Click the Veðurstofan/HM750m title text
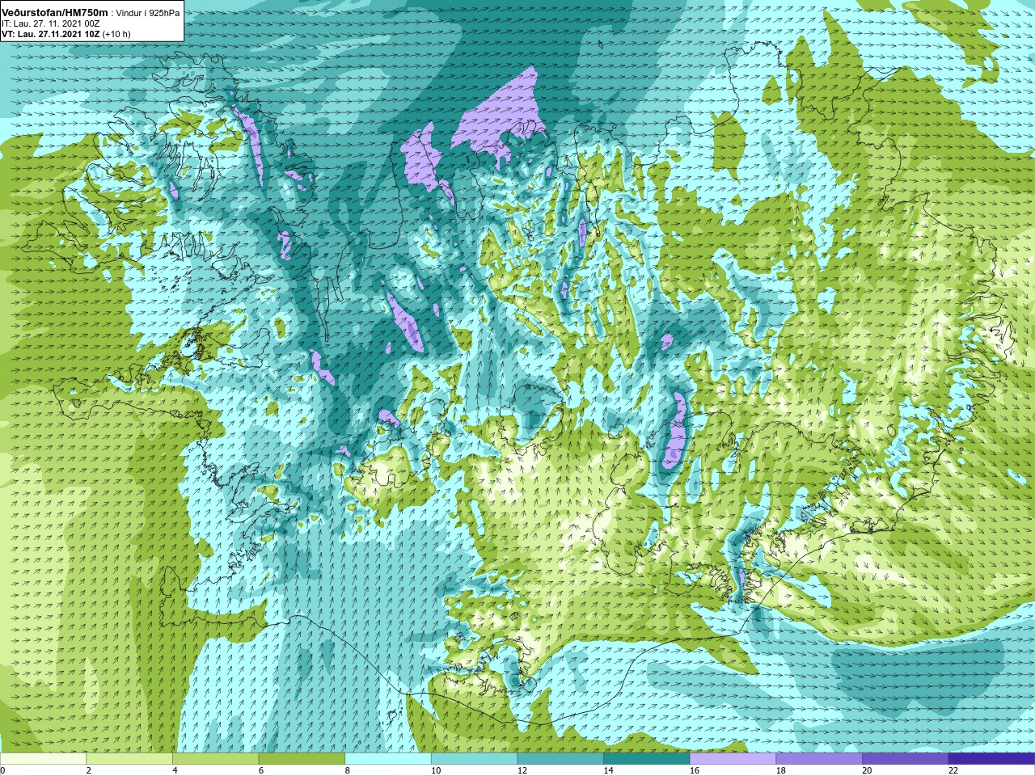The width and height of the screenshot is (1035, 776). 54,13
